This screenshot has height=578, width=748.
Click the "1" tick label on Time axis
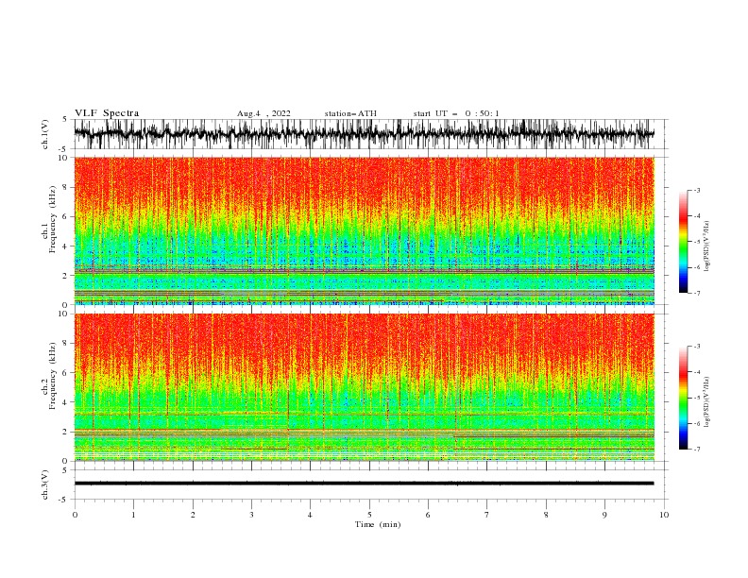133,515
